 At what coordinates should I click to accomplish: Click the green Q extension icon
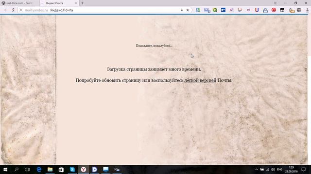coord(215,10)
